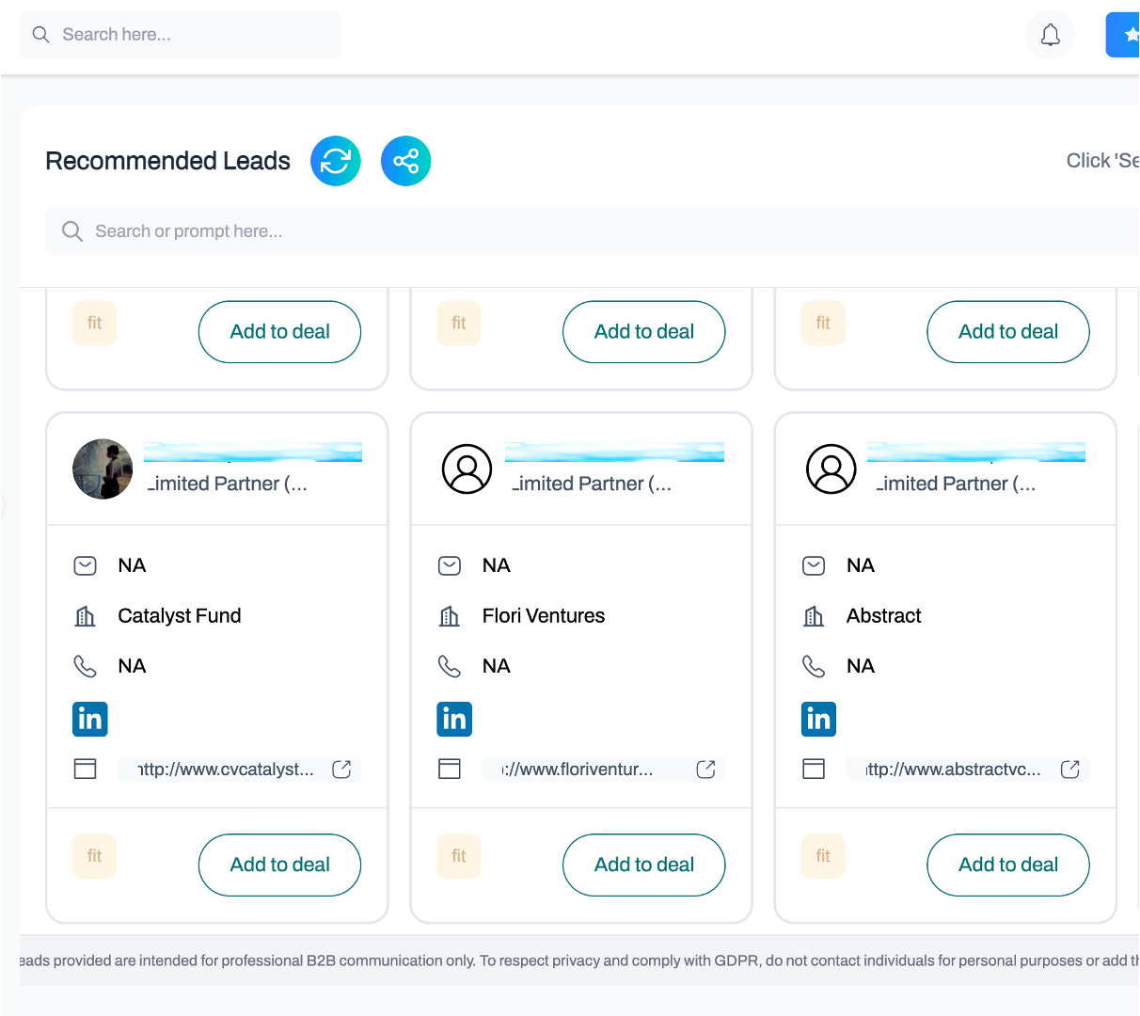Open the Catalyst Fund lead's LinkedIn profile

[x=90, y=720]
